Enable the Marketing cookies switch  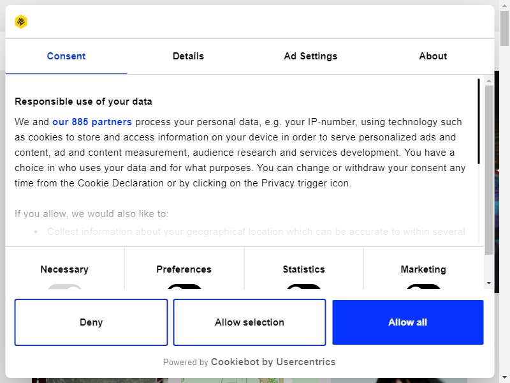coord(423,287)
